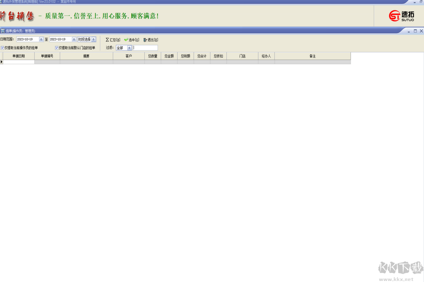
Task: Click the 总折扣 column header
Action: [219, 56]
